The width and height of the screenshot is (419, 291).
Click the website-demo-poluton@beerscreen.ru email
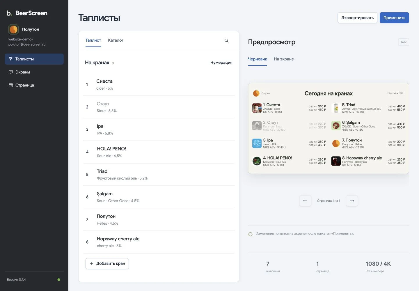[27, 42]
